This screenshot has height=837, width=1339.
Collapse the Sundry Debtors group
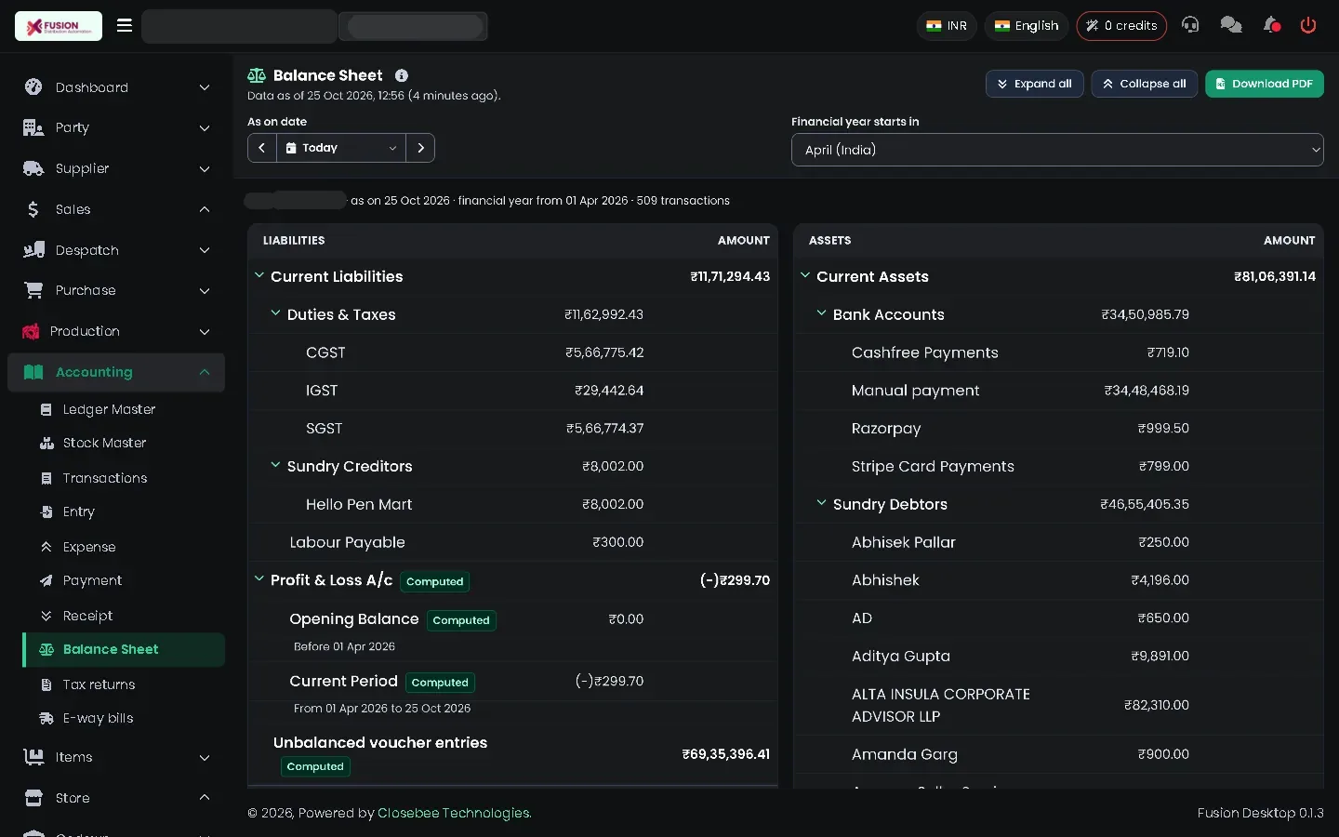click(x=821, y=503)
